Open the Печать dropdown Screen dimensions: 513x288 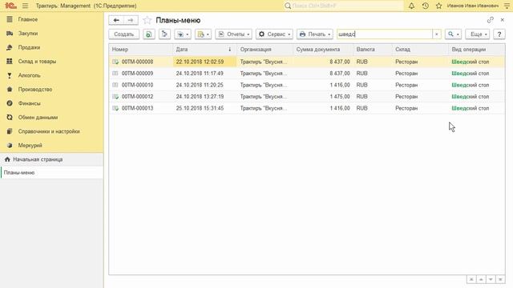pos(315,34)
